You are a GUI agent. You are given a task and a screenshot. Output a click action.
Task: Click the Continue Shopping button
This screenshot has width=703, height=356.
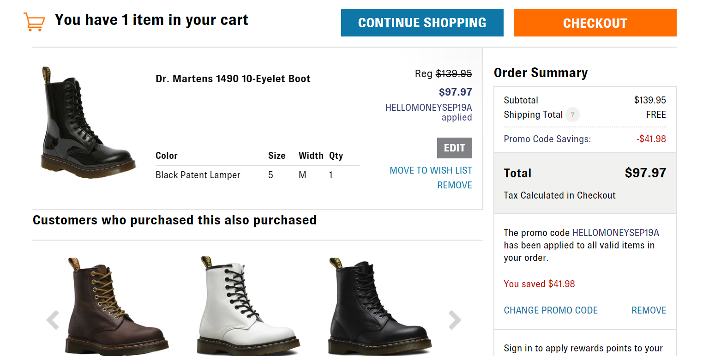pyautogui.click(x=422, y=23)
